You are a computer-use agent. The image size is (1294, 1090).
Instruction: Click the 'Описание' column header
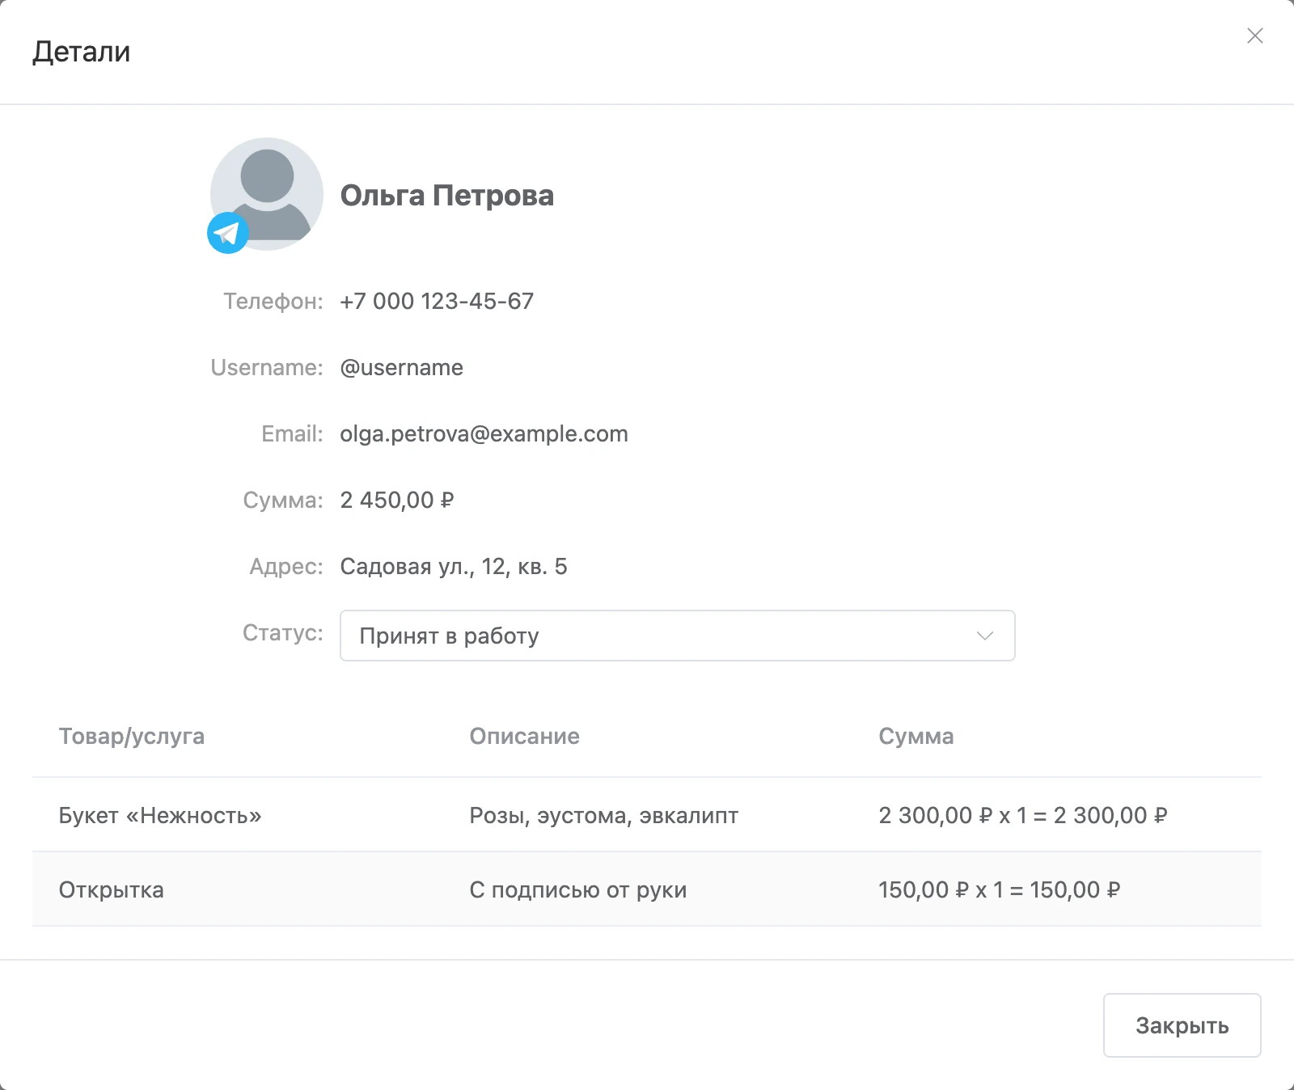pos(524,736)
